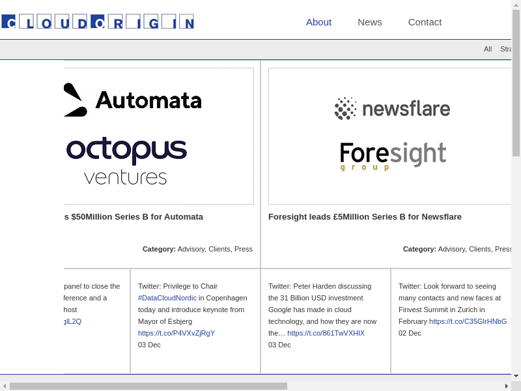Image resolution: width=521 pixels, height=391 pixels.
Task: Click the Cloud Origin logo
Action: [98, 22]
